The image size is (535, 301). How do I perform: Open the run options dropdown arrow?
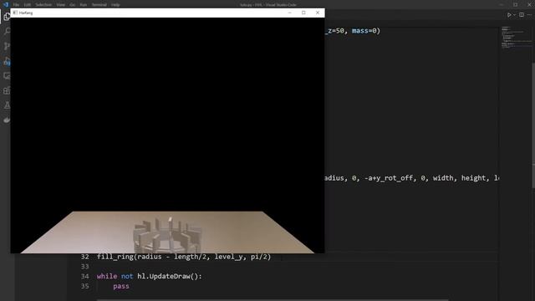pyautogui.click(x=514, y=15)
